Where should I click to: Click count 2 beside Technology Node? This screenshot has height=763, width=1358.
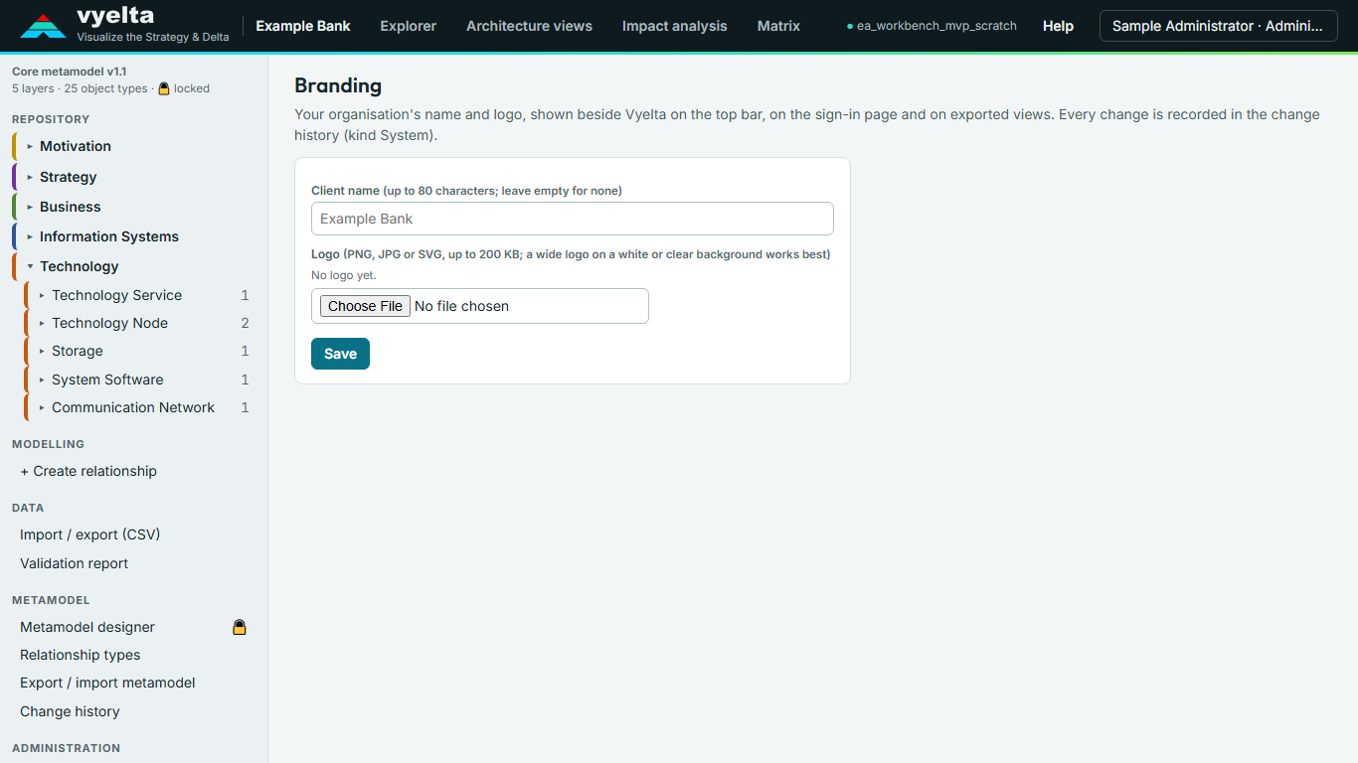click(245, 323)
